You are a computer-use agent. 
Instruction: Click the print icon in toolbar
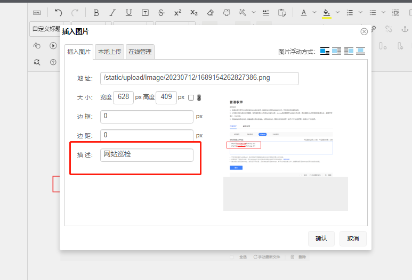pos(227,12)
